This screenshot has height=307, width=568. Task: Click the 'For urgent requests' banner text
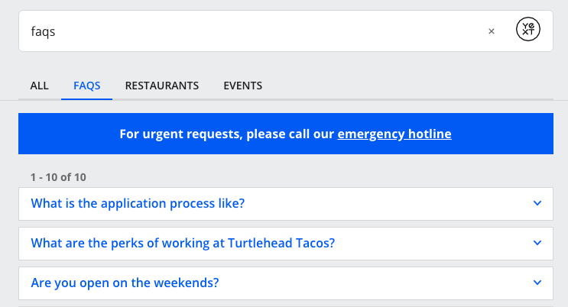click(x=227, y=134)
